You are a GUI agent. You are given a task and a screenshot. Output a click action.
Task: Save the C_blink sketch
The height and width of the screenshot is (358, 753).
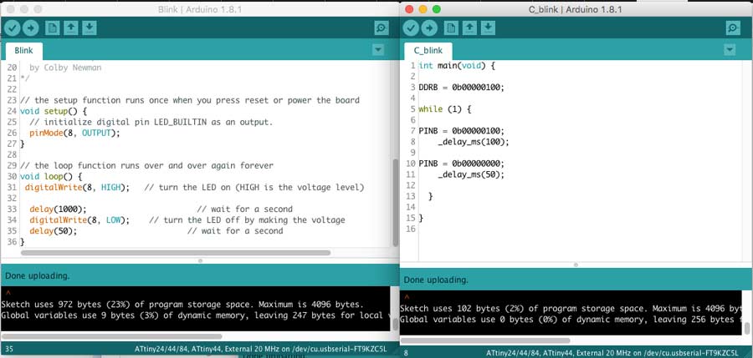click(488, 28)
